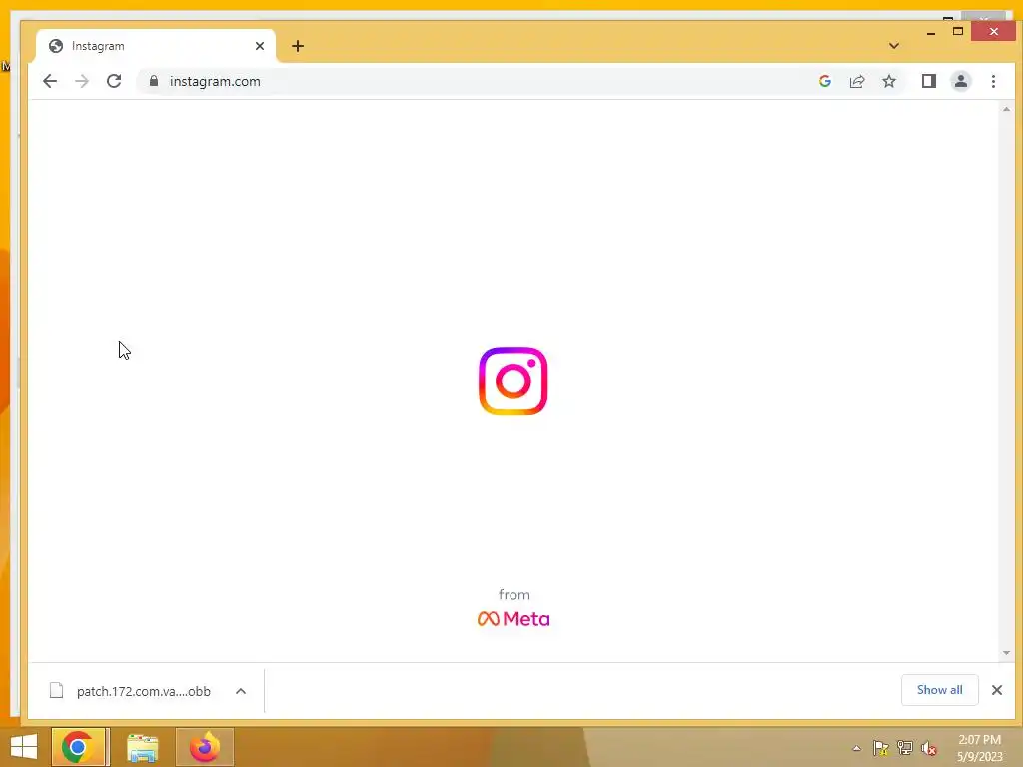The height and width of the screenshot is (767, 1023).
Task: Click the Instagram logo
Action: (512, 381)
